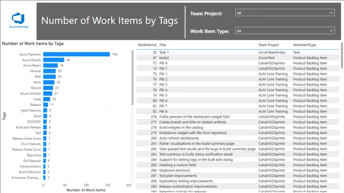Sort table by WorkItemId column header
Screen dimensions: 344x193
point(147,45)
